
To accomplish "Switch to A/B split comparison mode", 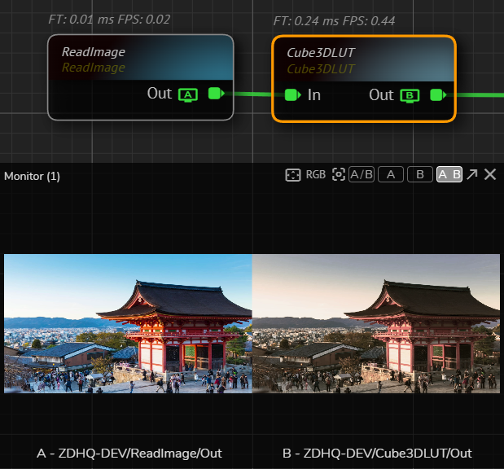I will [362, 174].
